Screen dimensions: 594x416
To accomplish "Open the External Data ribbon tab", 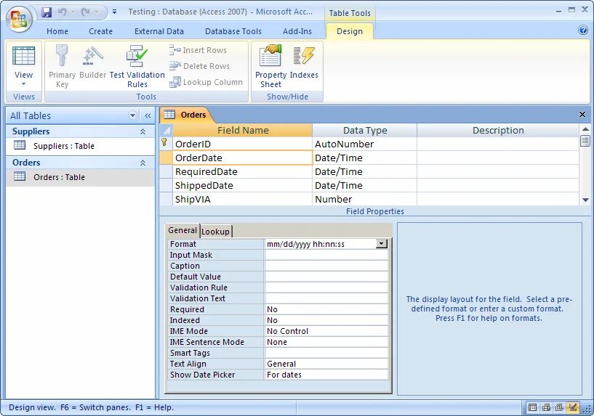I will [x=159, y=31].
